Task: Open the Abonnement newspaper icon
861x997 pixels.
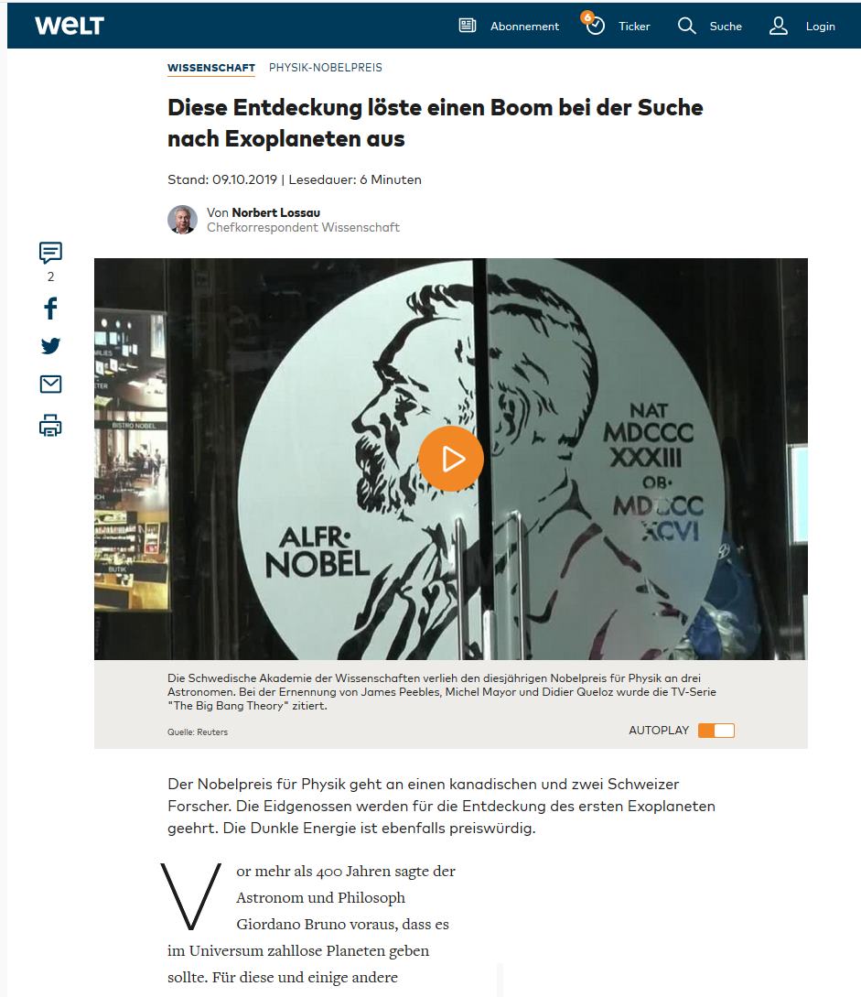Action: click(x=467, y=26)
